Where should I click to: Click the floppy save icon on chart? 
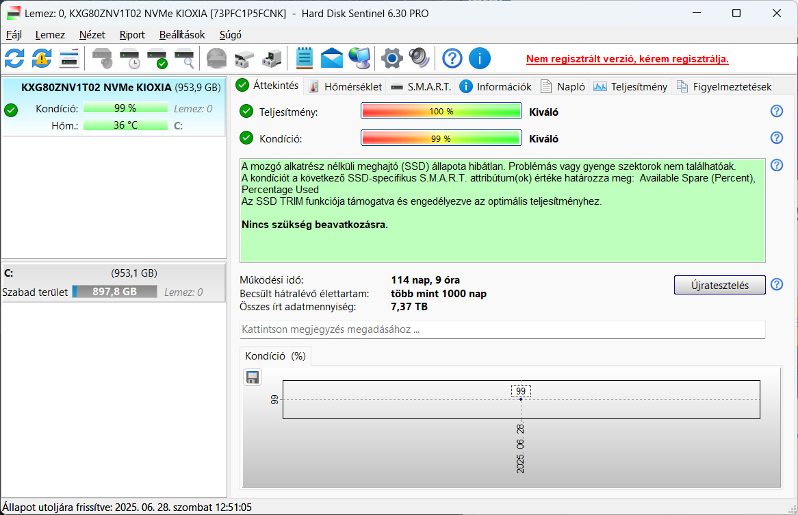[x=253, y=377]
